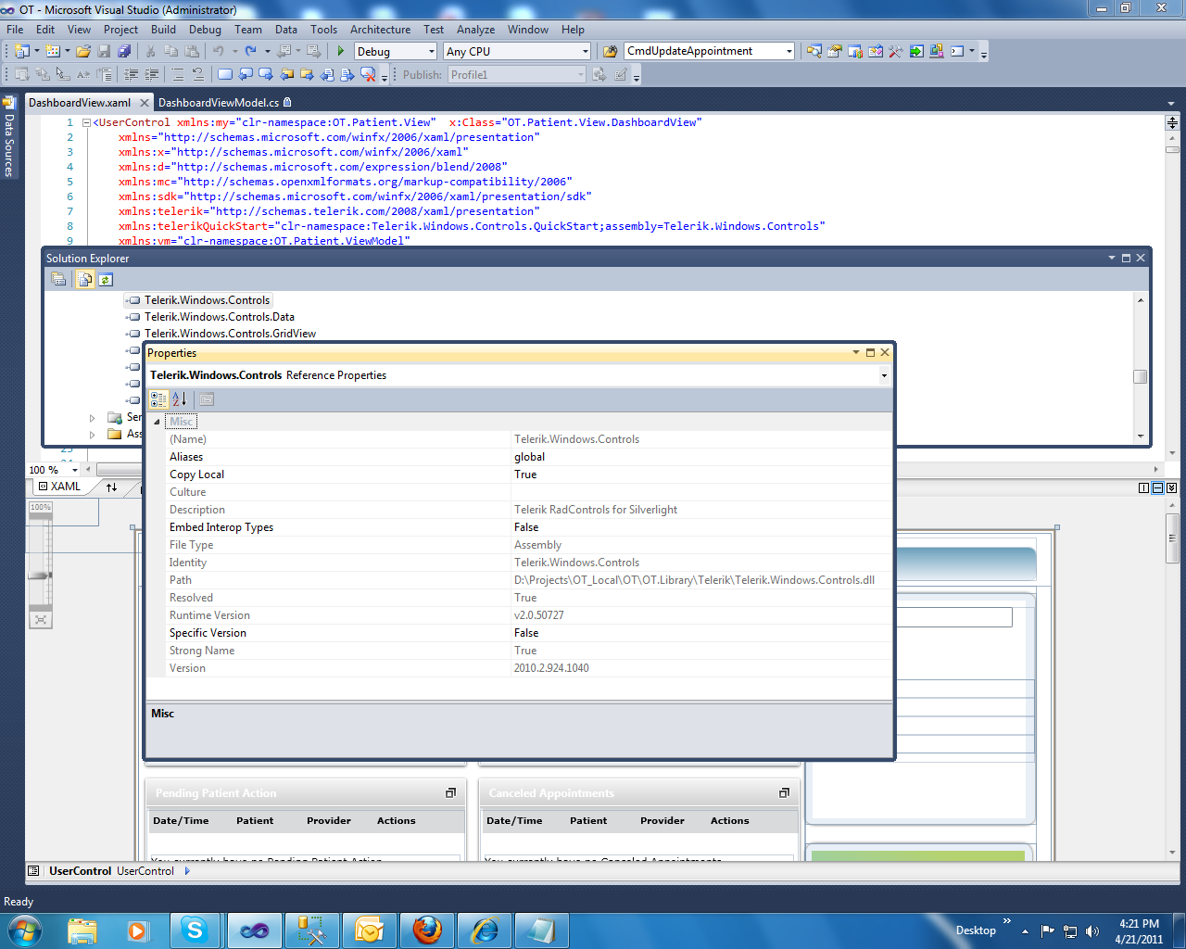Viewport: 1186px width, 949px height.
Task: Click the fit-to-view button below the zoom slider
Action: coord(41,619)
